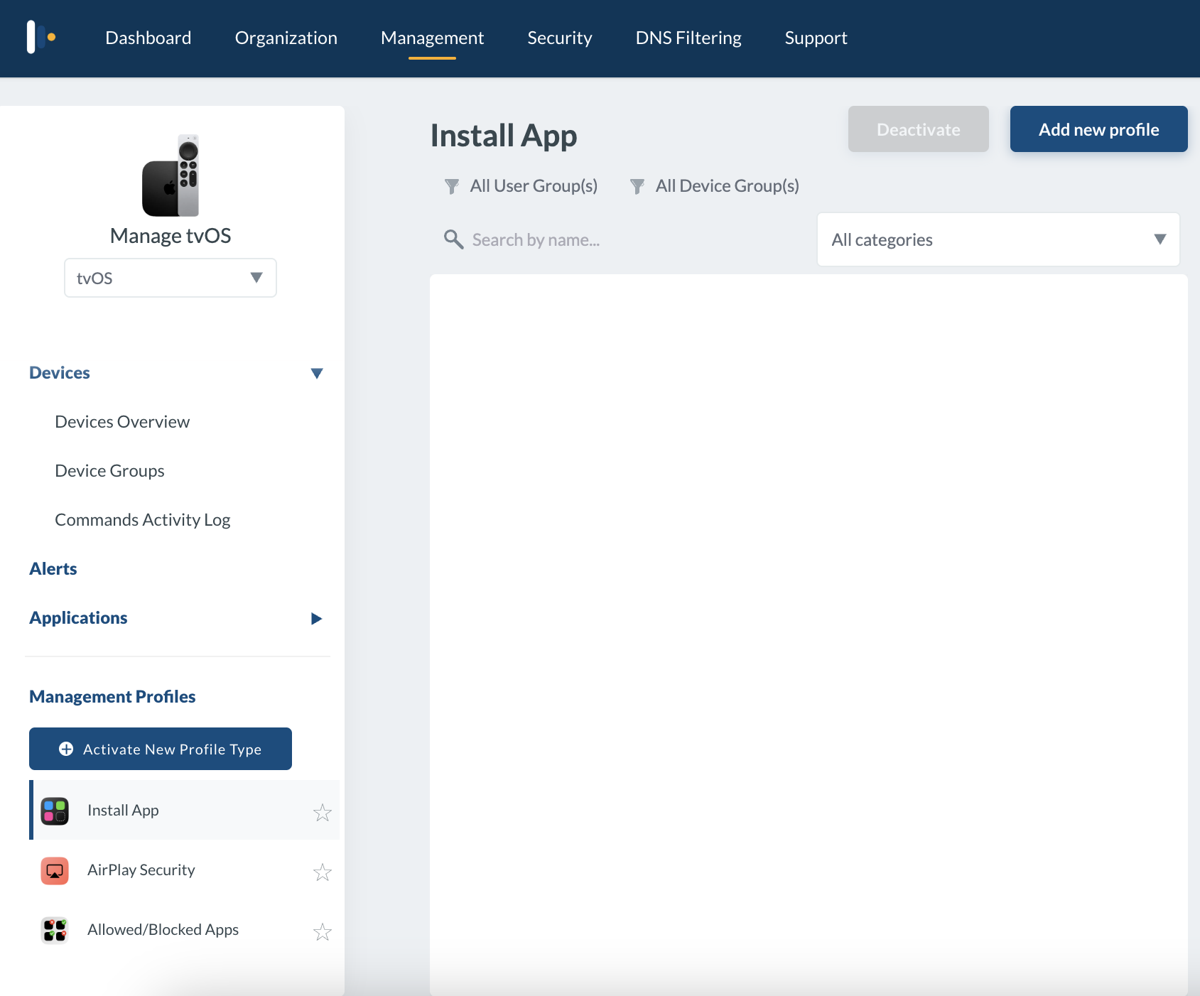Click the plus icon on Activate New Profile Type
The width and height of the screenshot is (1200, 996).
[x=66, y=749]
